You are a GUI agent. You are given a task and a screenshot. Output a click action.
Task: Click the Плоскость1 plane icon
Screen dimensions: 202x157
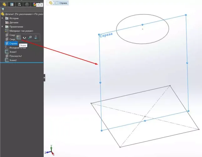[x=7, y=56]
